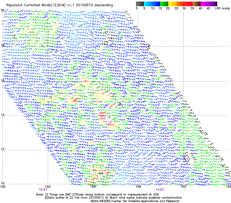This screenshot has width=231, height=203.
Task: Click the latitude label 14
Action: pos(2,115)
